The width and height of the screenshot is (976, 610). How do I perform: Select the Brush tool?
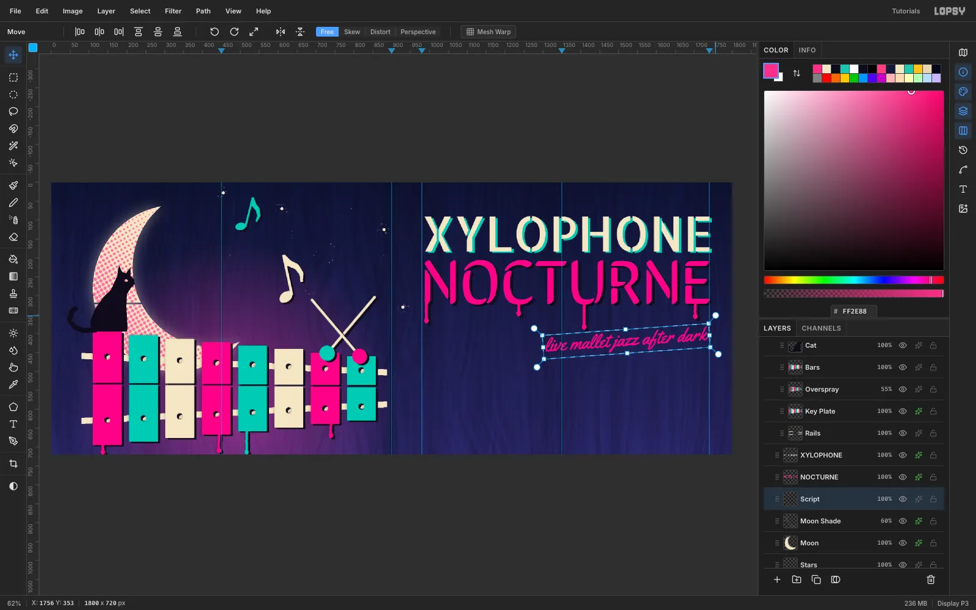(x=13, y=185)
